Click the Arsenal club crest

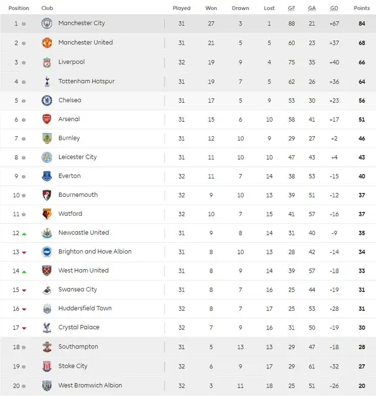pyautogui.click(x=47, y=119)
